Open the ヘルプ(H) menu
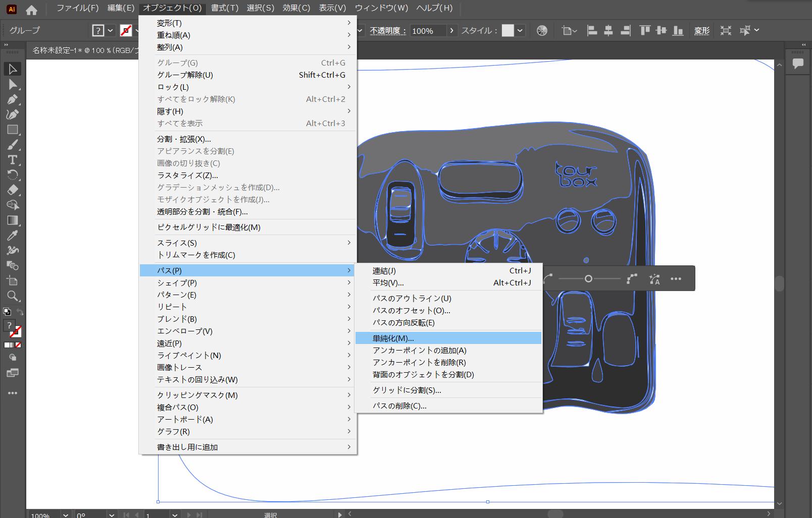 click(434, 8)
